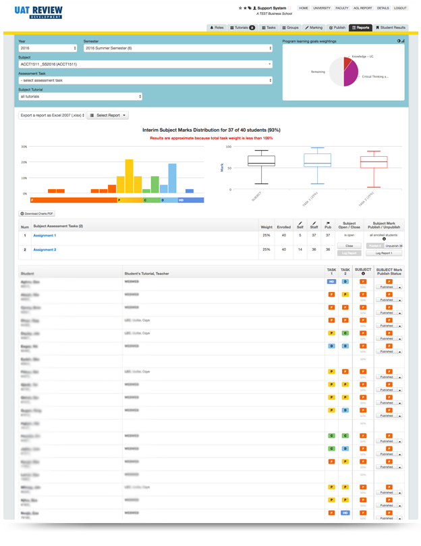The image size is (421, 546).
Task: Switch to the Marking tab
Action: click(314, 28)
